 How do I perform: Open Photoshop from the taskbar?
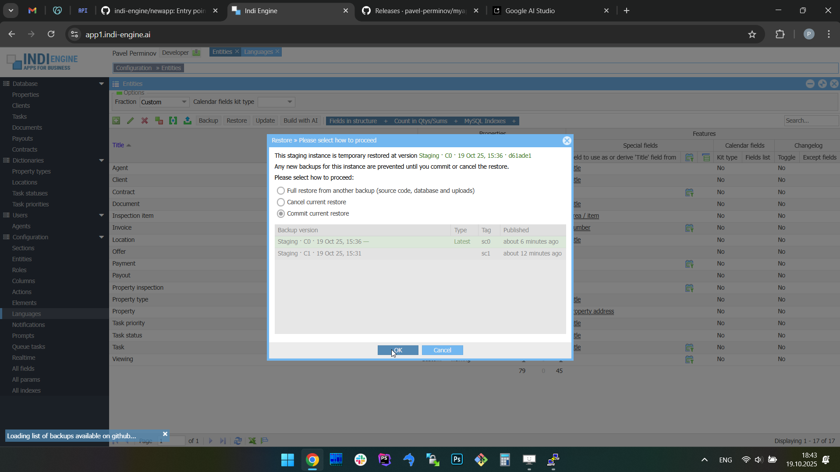coord(457,460)
